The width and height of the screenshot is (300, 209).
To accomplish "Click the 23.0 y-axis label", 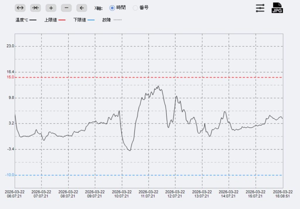I will (10, 46).
